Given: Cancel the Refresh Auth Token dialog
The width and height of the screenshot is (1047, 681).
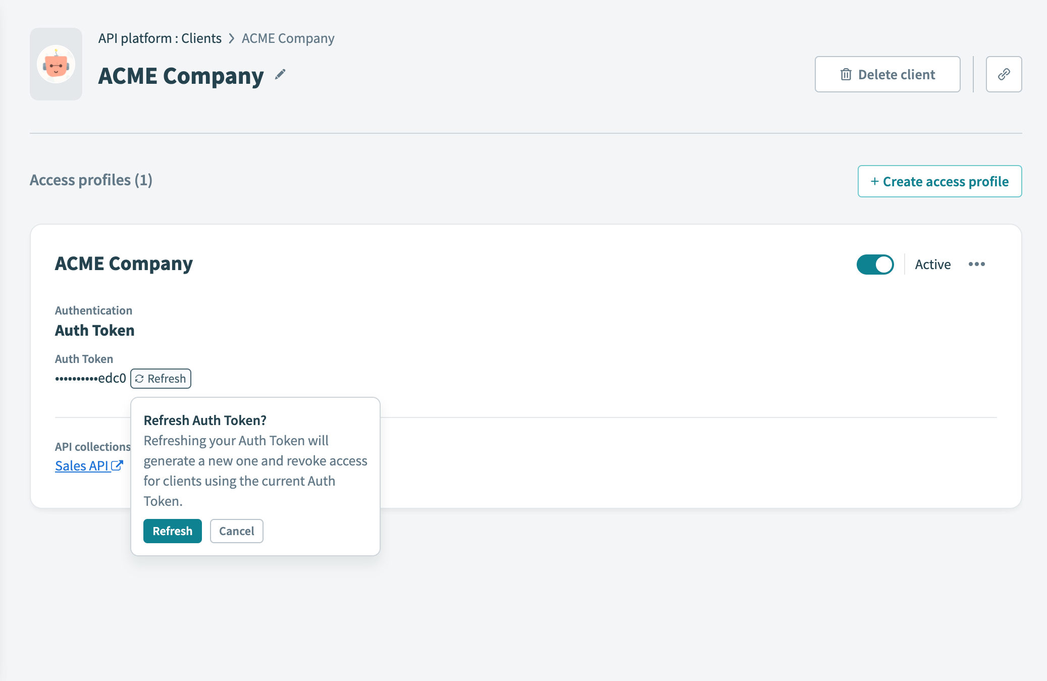Looking at the screenshot, I should pyautogui.click(x=236, y=531).
